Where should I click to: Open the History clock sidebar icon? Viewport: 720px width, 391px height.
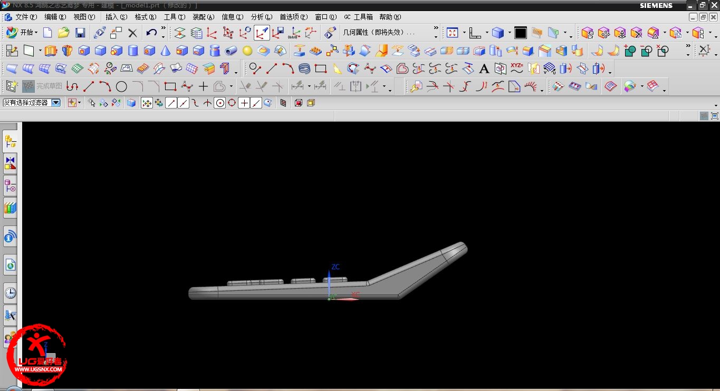[10, 293]
